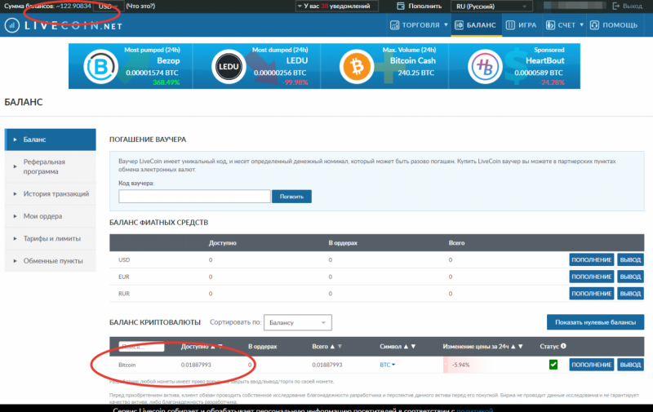653x412 pixels.
Task: Open Тарифы и лимиты in sidebar
Action: [51, 239]
